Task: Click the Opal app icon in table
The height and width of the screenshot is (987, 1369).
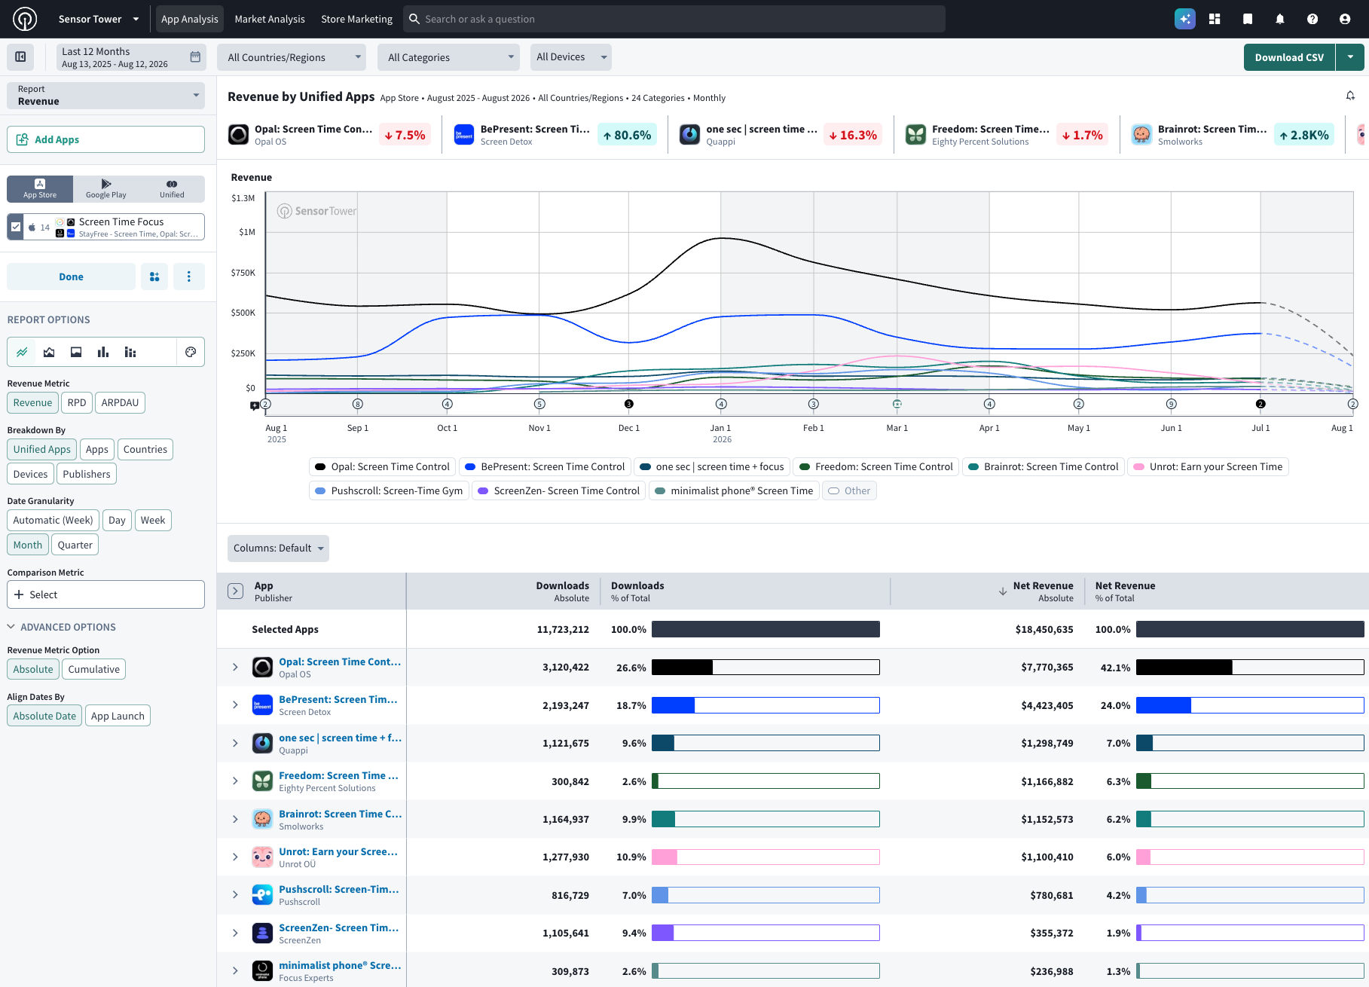Action: point(262,667)
